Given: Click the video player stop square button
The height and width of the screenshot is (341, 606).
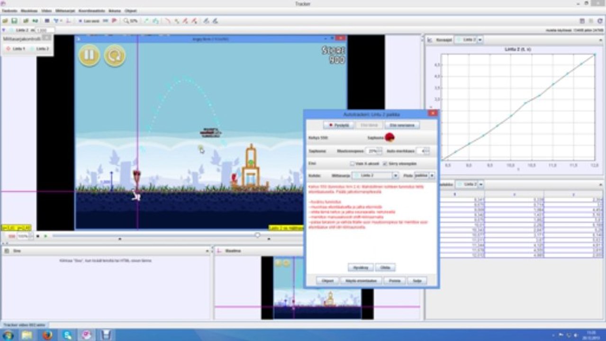Looking at the screenshot, I should [x=38, y=235].
